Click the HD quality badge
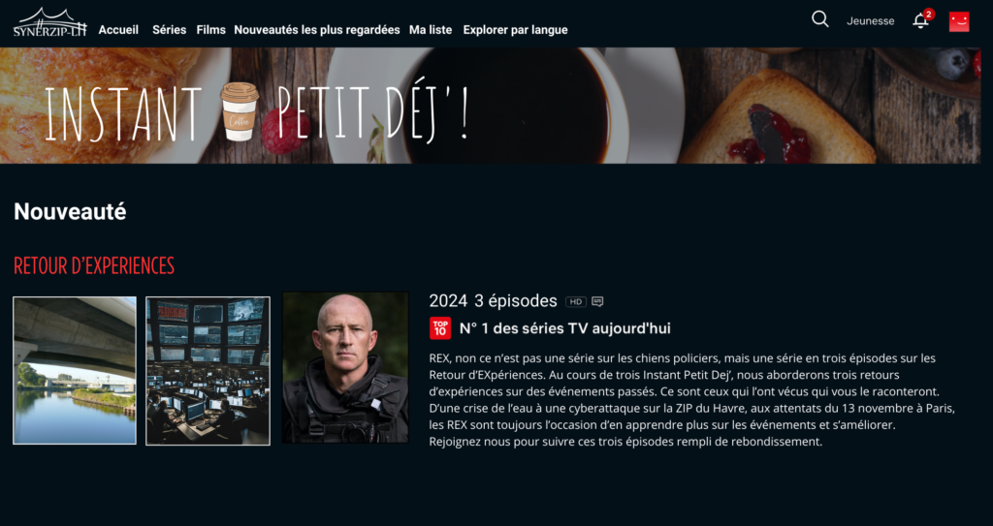This screenshot has width=993, height=526. click(x=576, y=302)
